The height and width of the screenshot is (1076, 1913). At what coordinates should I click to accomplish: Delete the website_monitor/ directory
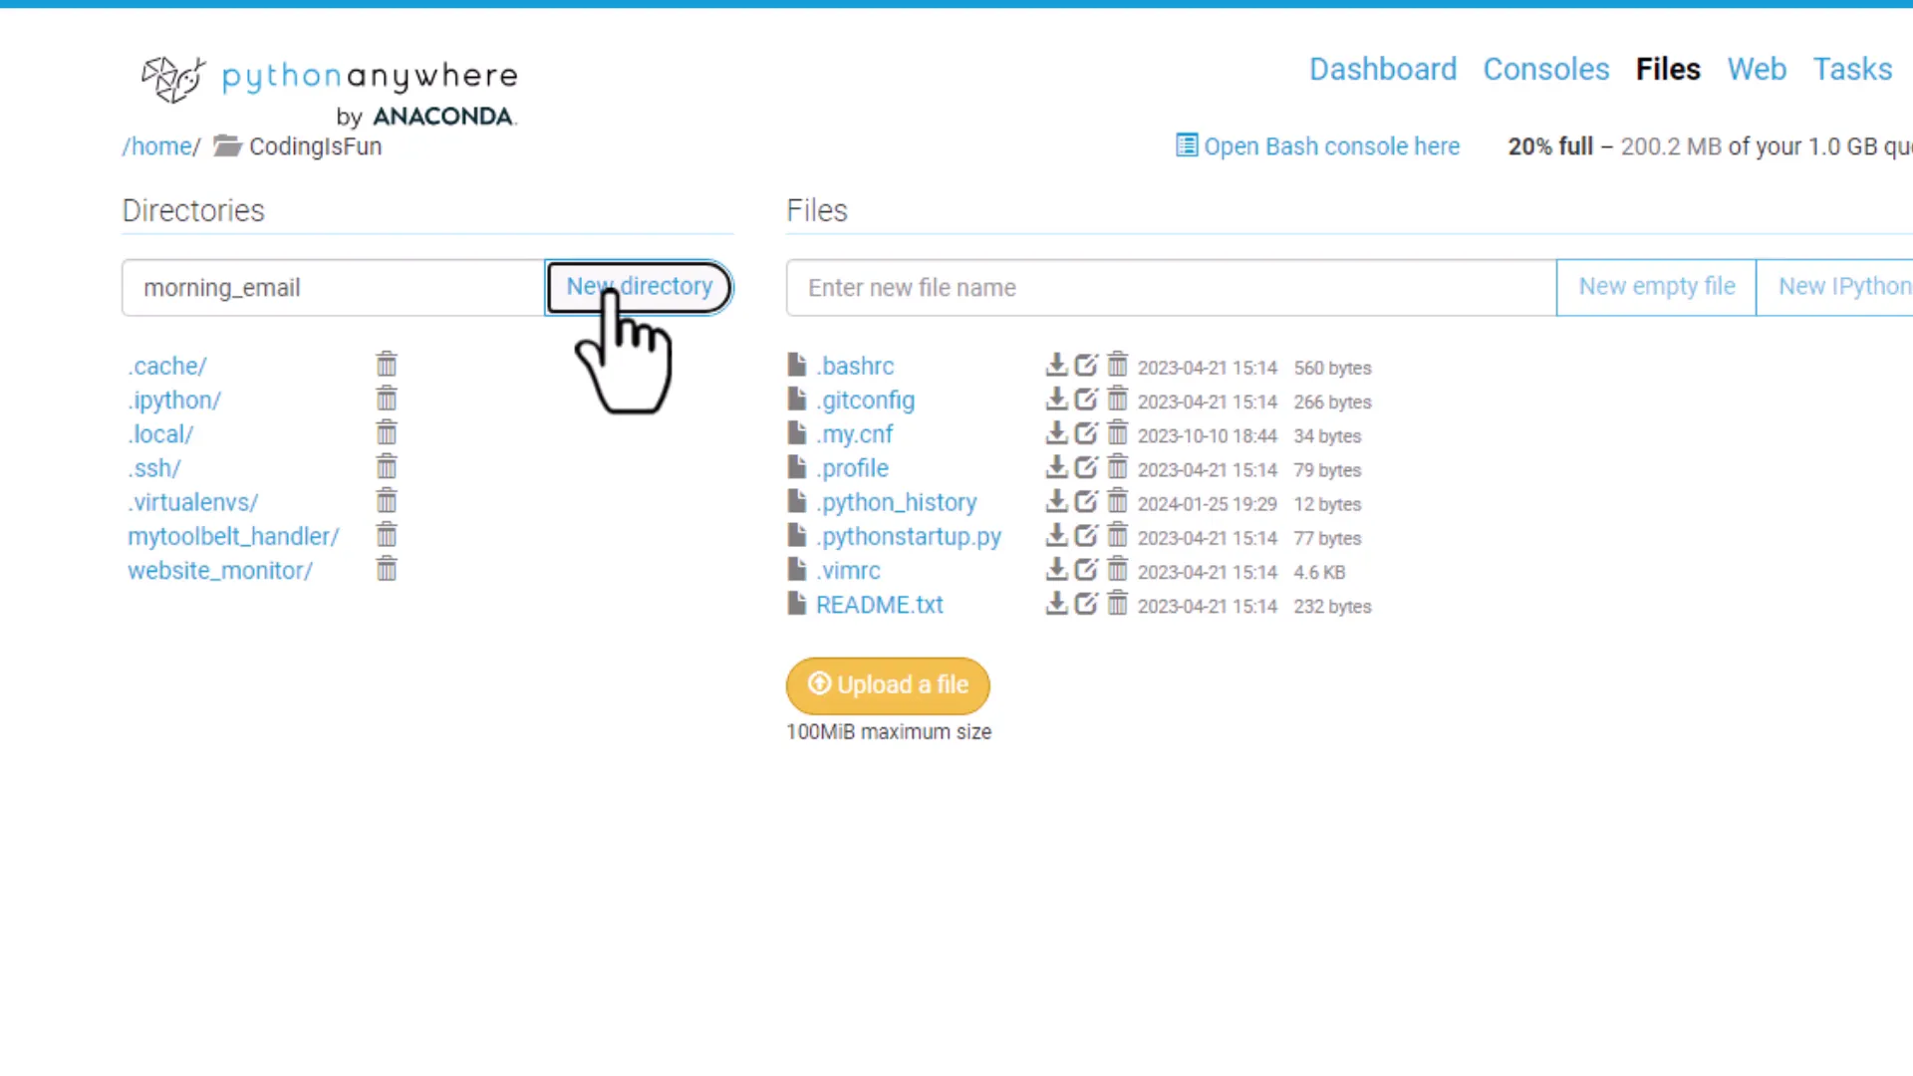tap(387, 568)
